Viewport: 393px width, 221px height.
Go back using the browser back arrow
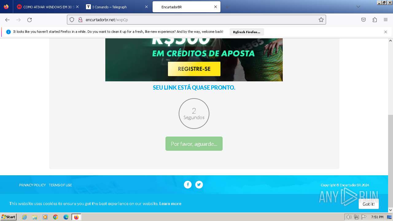7,20
